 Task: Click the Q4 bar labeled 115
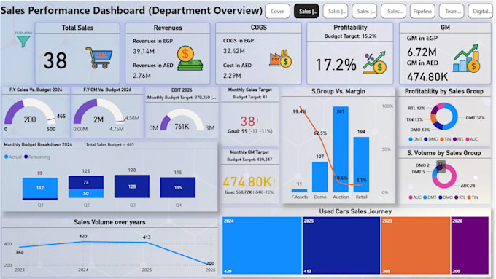[178, 187]
